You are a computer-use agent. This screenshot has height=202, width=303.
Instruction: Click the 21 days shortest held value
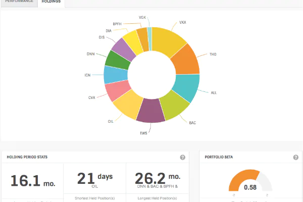pyautogui.click(x=95, y=178)
